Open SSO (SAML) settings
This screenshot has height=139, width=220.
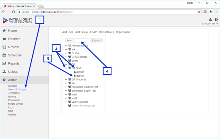[106, 32]
